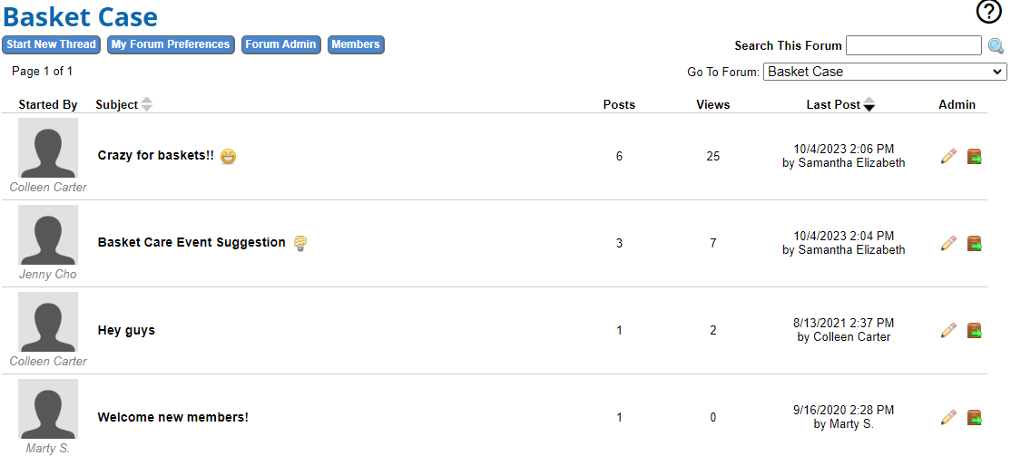The width and height of the screenshot is (1011, 456).
Task: Edit 'Welcome new members!' pencil icon
Action: [x=948, y=417]
